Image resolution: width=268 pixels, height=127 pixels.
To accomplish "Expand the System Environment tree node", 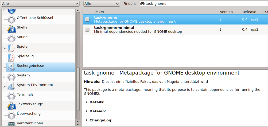I will click(4, 87).
